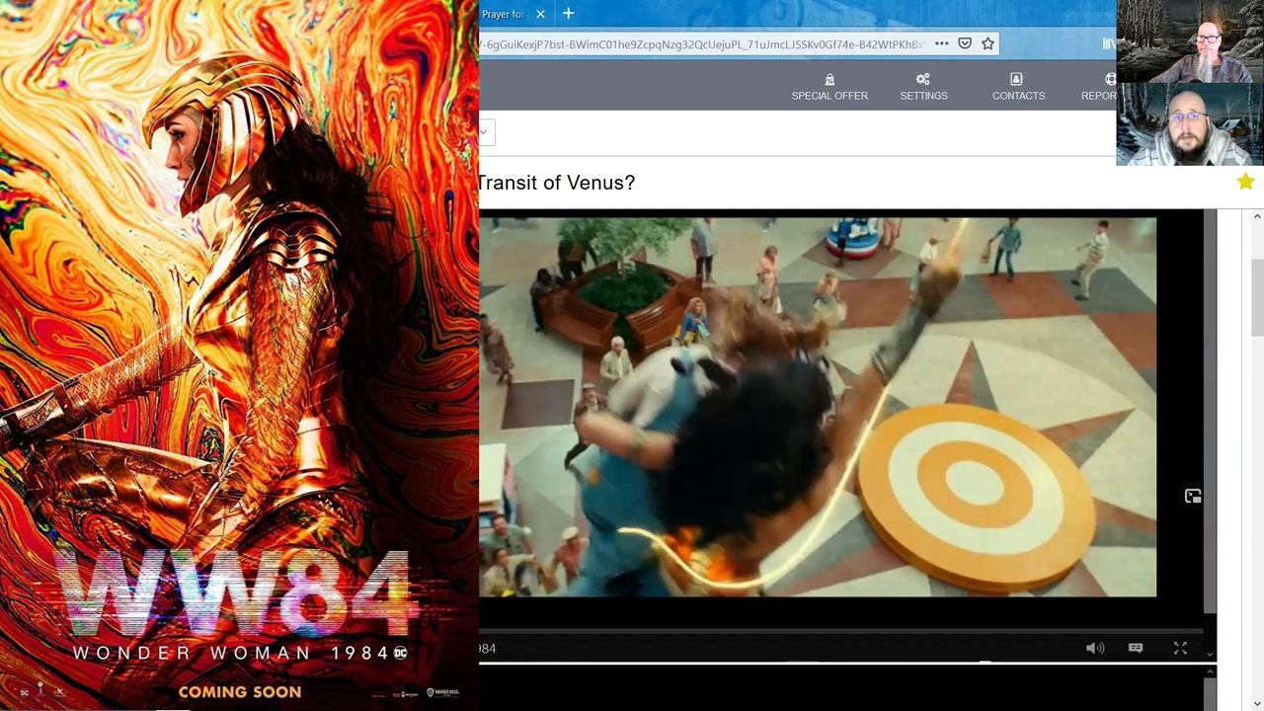The image size is (1264, 711).
Task: Close the 'Prayer for' browser tab
Action: click(540, 14)
